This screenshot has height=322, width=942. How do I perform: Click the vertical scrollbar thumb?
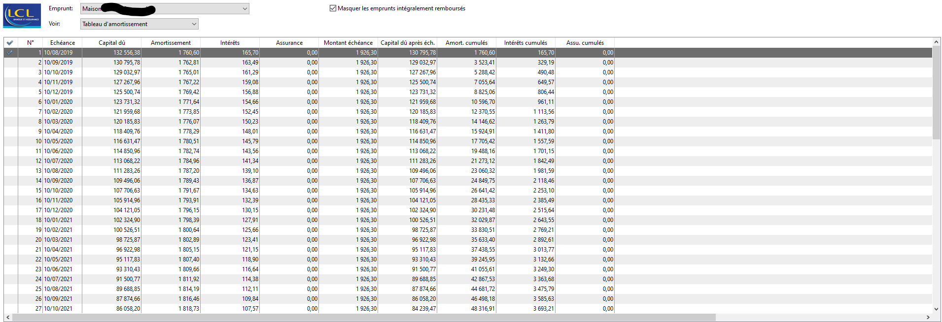click(937, 93)
